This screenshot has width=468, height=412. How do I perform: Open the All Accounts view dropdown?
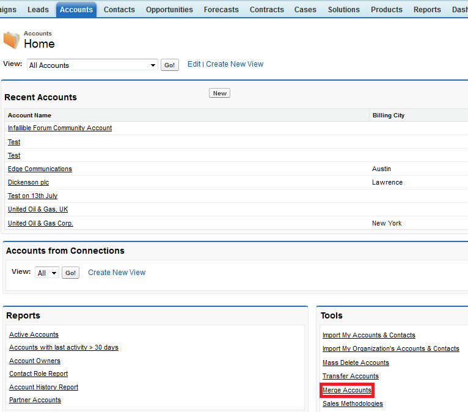pos(92,65)
